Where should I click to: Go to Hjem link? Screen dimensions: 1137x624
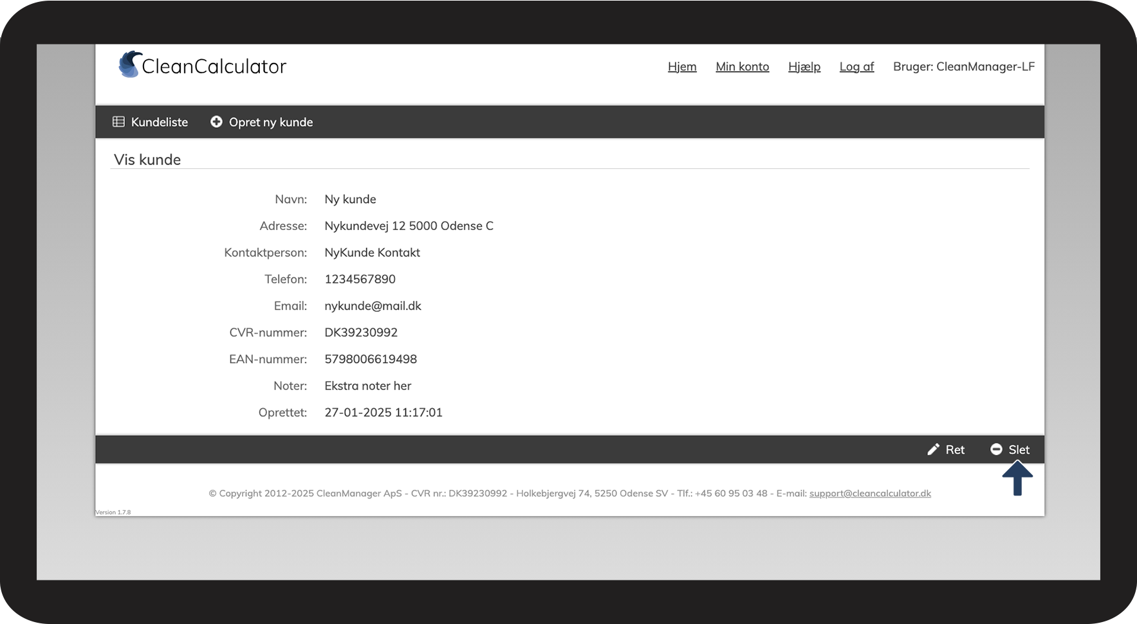point(682,66)
